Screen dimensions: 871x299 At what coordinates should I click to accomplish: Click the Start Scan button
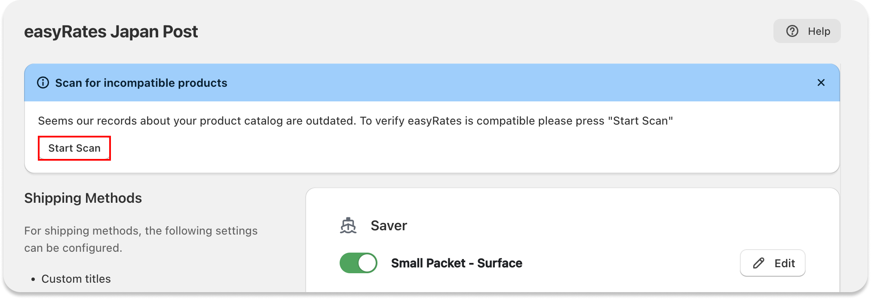pyautogui.click(x=74, y=148)
